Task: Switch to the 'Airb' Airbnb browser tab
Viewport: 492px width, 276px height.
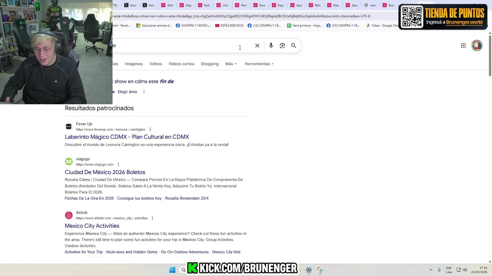Action: click(168, 5)
